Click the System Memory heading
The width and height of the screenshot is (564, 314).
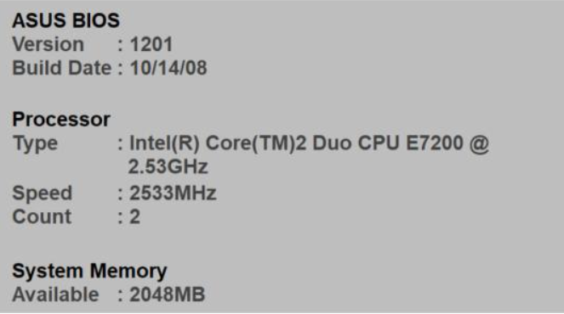(x=89, y=272)
